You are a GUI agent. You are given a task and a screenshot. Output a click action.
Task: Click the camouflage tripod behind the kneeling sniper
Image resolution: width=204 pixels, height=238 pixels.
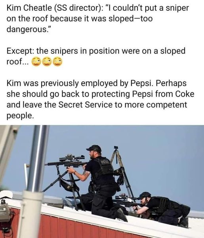pyautogui.click(x=121, y=170)
